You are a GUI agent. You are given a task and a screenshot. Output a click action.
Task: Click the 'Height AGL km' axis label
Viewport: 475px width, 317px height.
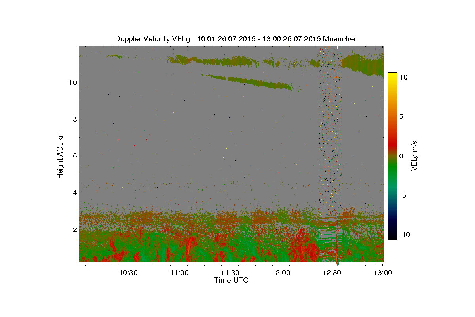[x=60, y=155]
